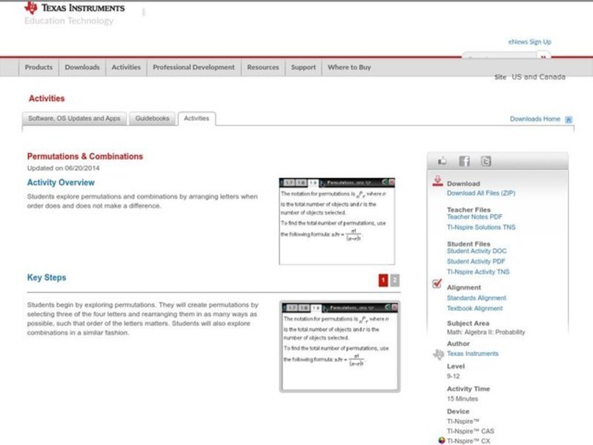Click the Activity Overview heading
The height and width of the screenshot is (445, 593).
pos(61,182)
